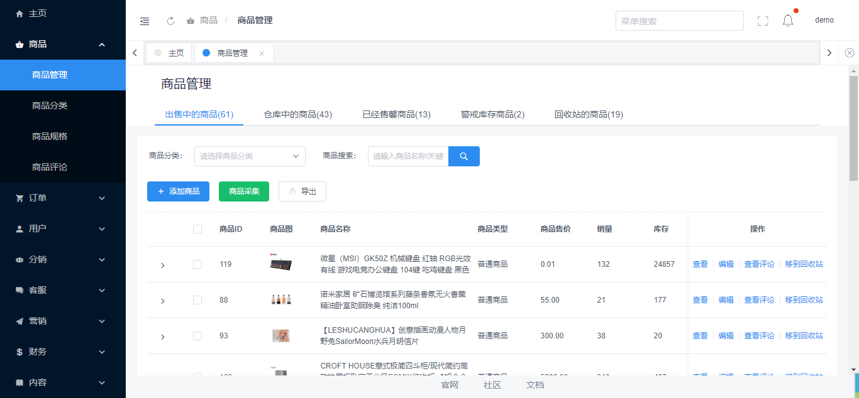Image resolution: width=859 pixels, height=398 pixels.
Task: Open notifications bell icon
Action: (x=788, y=21)
